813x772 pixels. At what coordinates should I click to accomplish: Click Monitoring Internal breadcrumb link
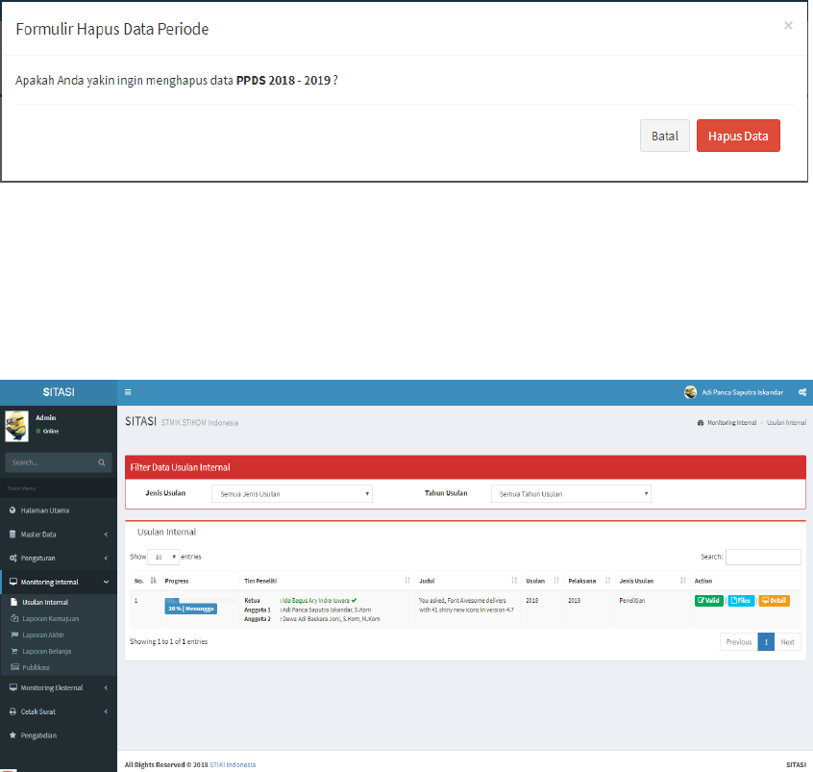click(731, 423)
